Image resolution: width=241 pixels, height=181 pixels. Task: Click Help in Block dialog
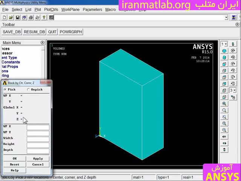click(x=15, y=170)
